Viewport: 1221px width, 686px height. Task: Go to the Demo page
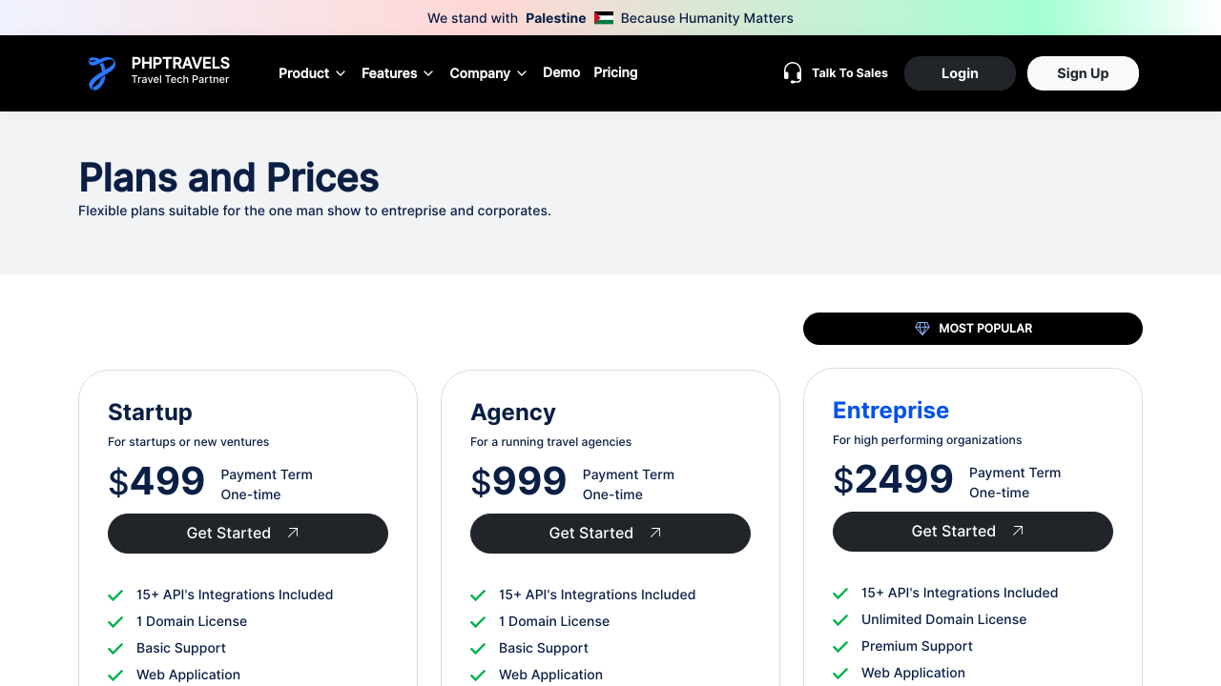561,72
